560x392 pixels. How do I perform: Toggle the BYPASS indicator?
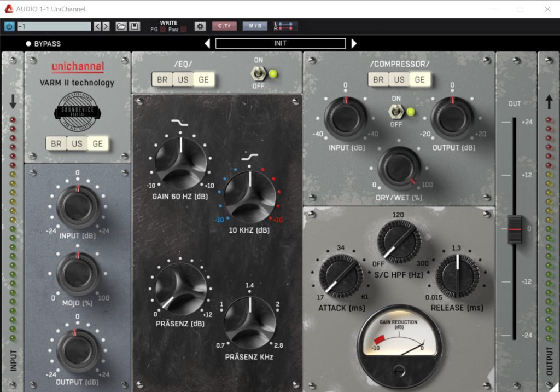point(28,44)
